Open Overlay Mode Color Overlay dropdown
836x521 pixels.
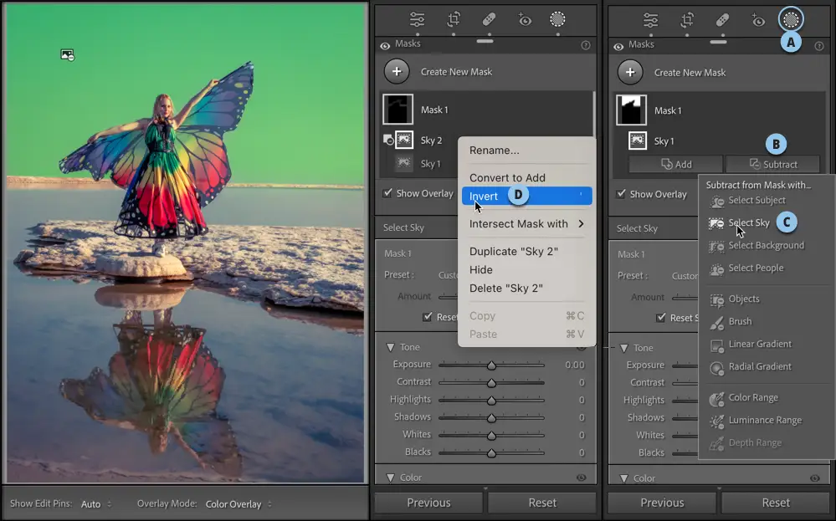click(x=238, y=504)
